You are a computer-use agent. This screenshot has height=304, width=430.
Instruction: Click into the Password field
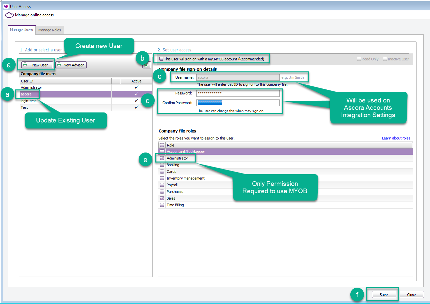[x=238, y=93]
